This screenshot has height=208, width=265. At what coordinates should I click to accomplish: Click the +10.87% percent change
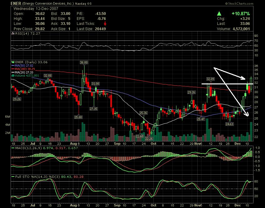click(x=241, y=13)
